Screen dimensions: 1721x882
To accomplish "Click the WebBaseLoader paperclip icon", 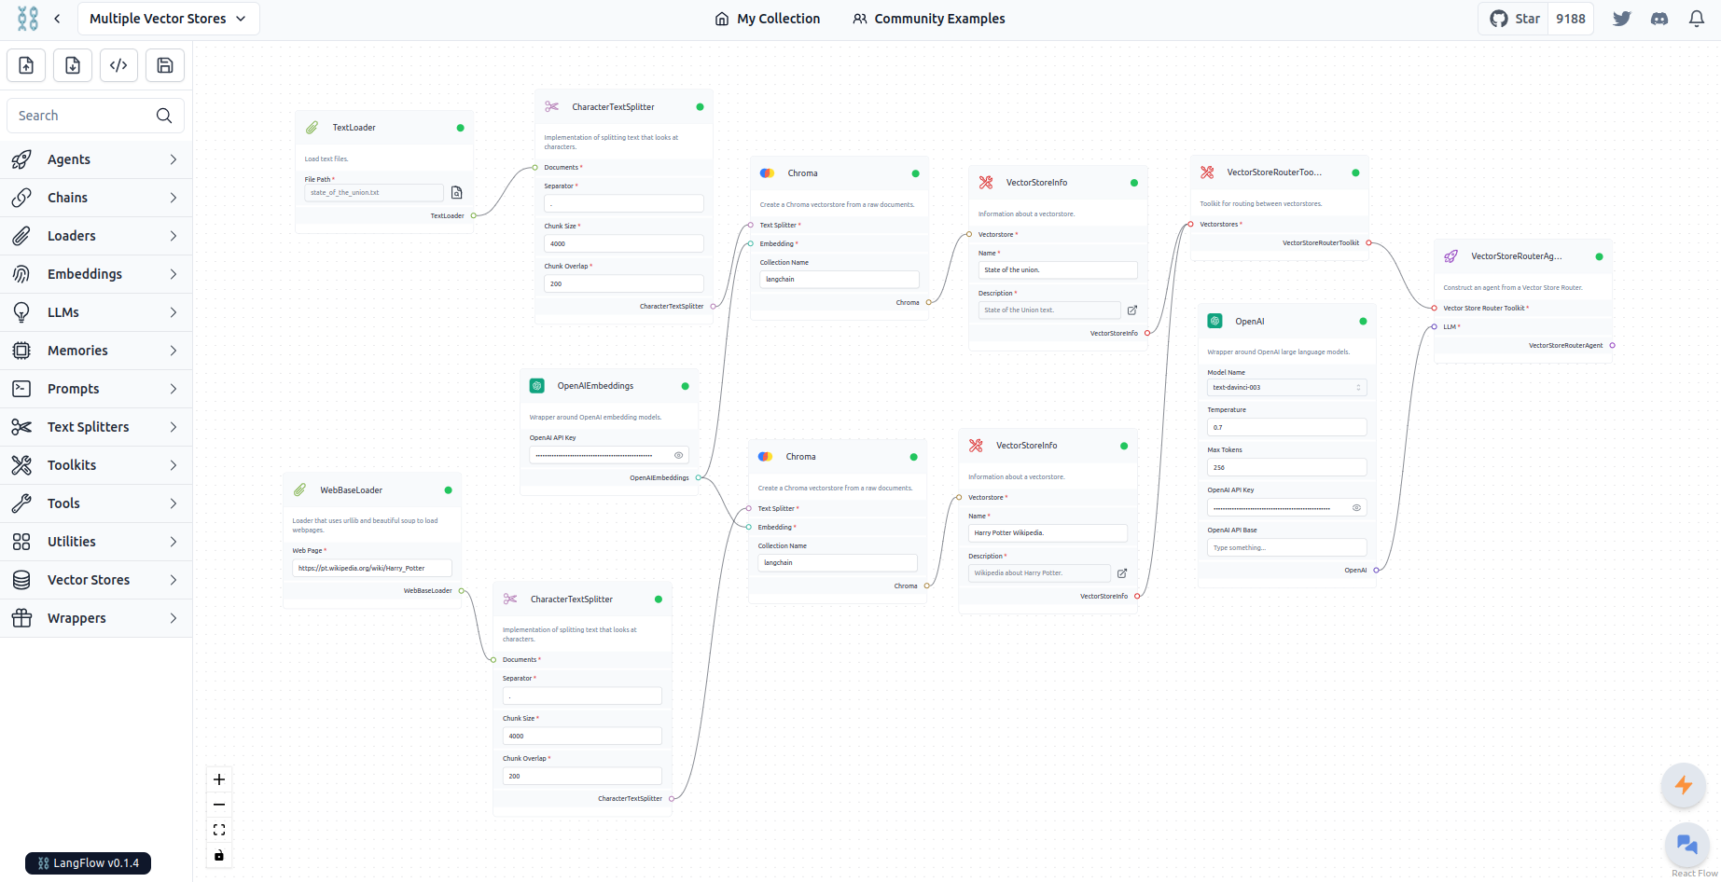I will click(300, 490).
